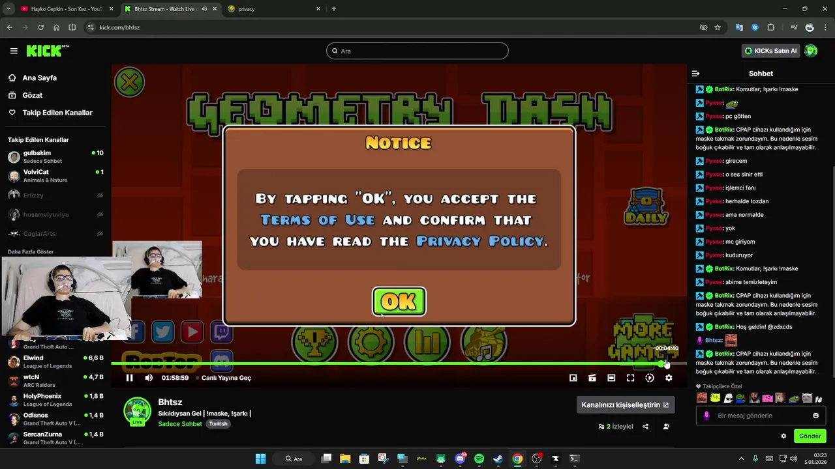Open playback speed control
Image resolution: width=835 pixels, height=469 pixels.
point(650,378)
